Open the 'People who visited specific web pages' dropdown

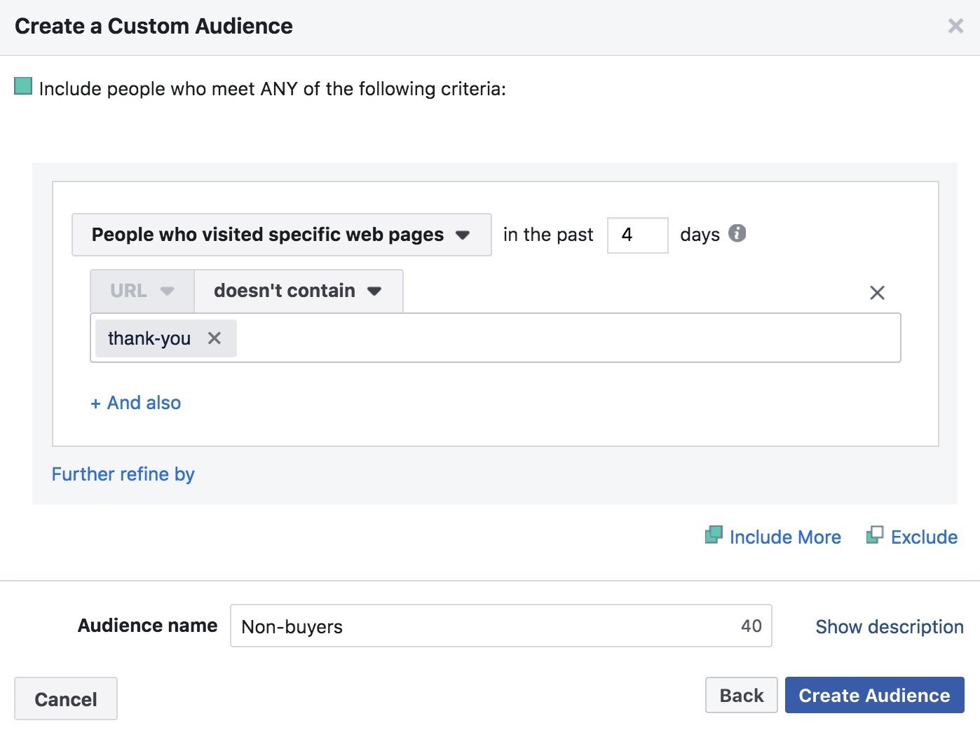(x=281, y=235)
